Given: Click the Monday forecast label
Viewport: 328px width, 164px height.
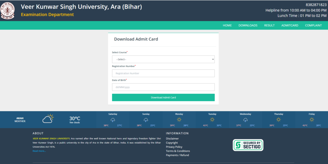Looking at the screenshot, I should 179,114.
